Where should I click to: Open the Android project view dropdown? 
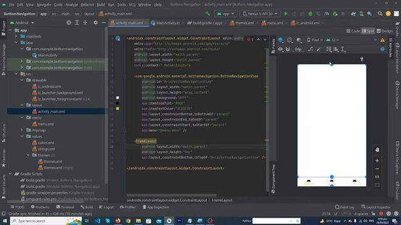(22, 22)
